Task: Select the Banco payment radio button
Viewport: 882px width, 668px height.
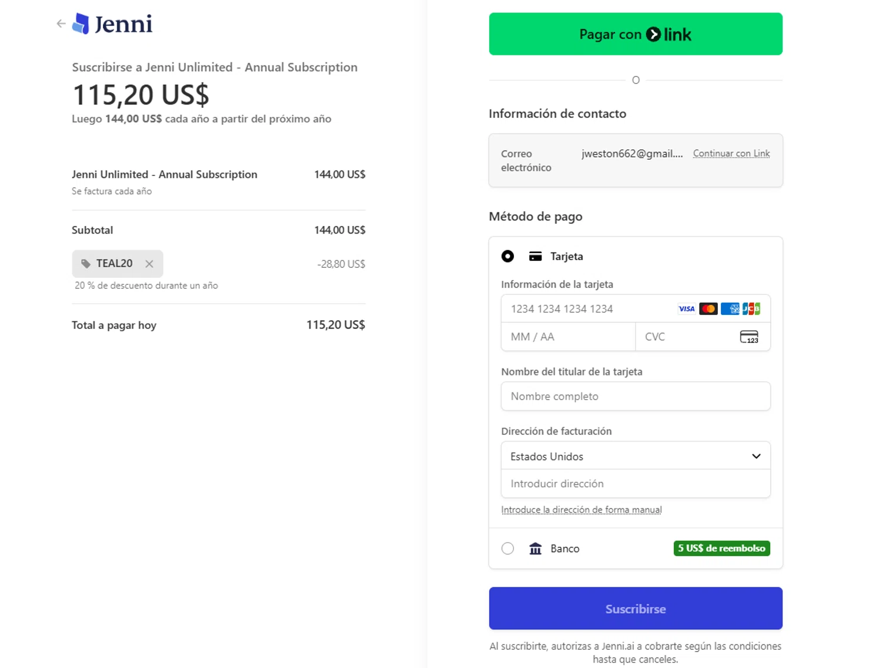Action: 507,549
